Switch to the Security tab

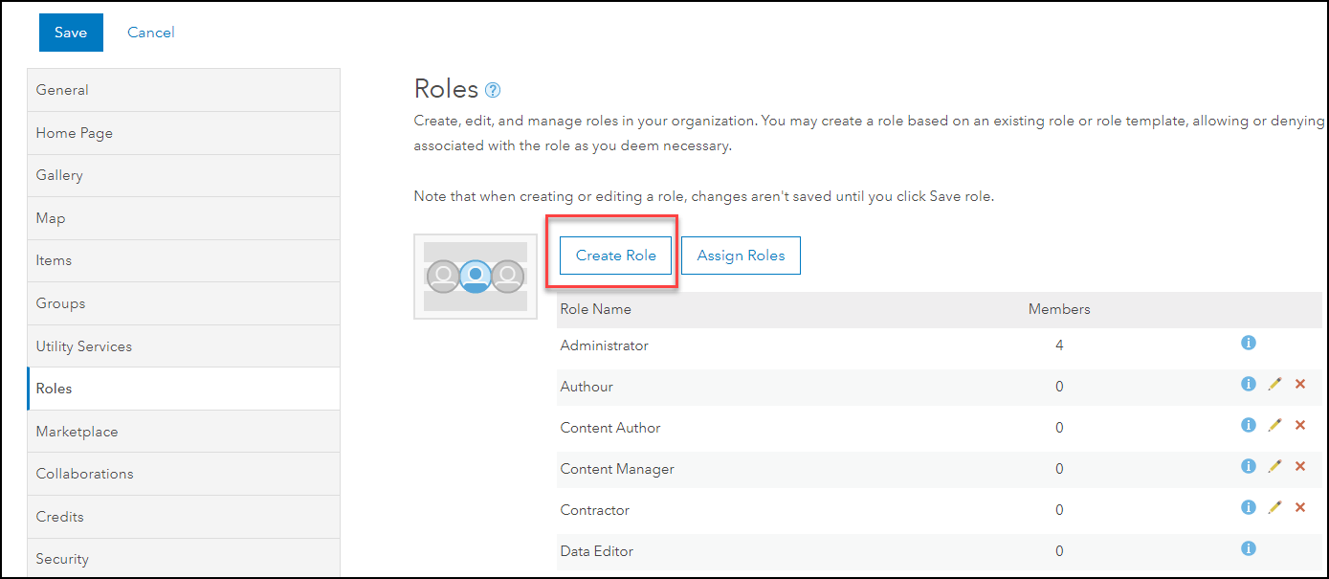click(x=183, y=559)
